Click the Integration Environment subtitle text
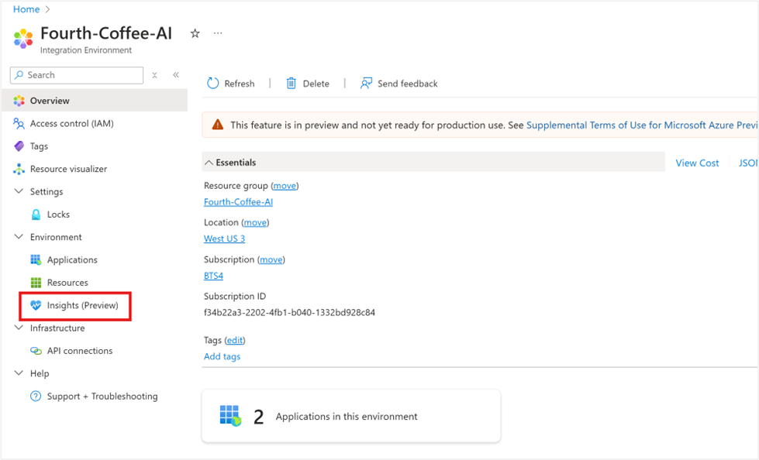 (86, 50)
